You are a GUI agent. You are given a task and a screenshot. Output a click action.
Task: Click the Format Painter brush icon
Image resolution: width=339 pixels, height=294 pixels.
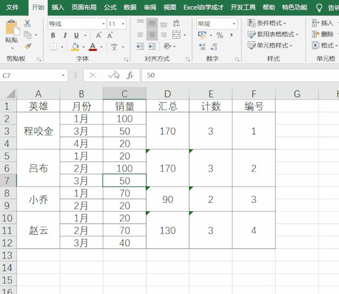(x=28, y=46)
